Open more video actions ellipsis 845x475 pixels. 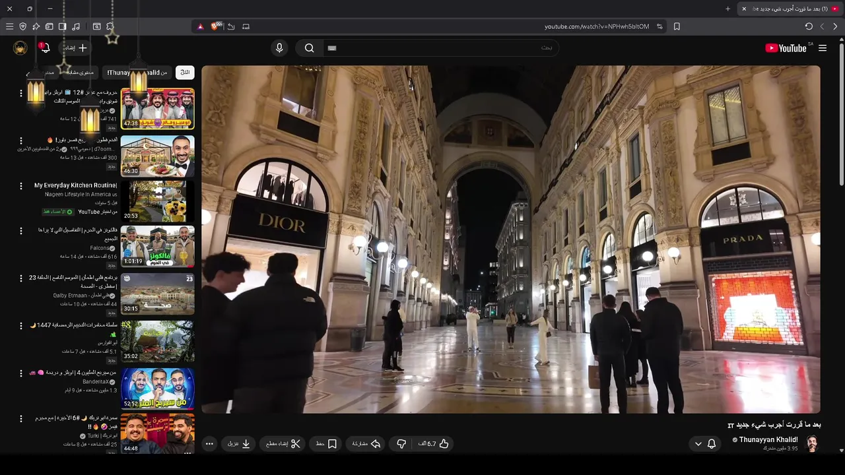pos(209,444)
